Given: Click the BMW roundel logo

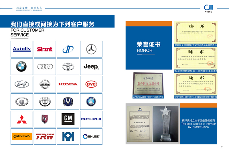Looking at the screenshot, I should point(21,67).
